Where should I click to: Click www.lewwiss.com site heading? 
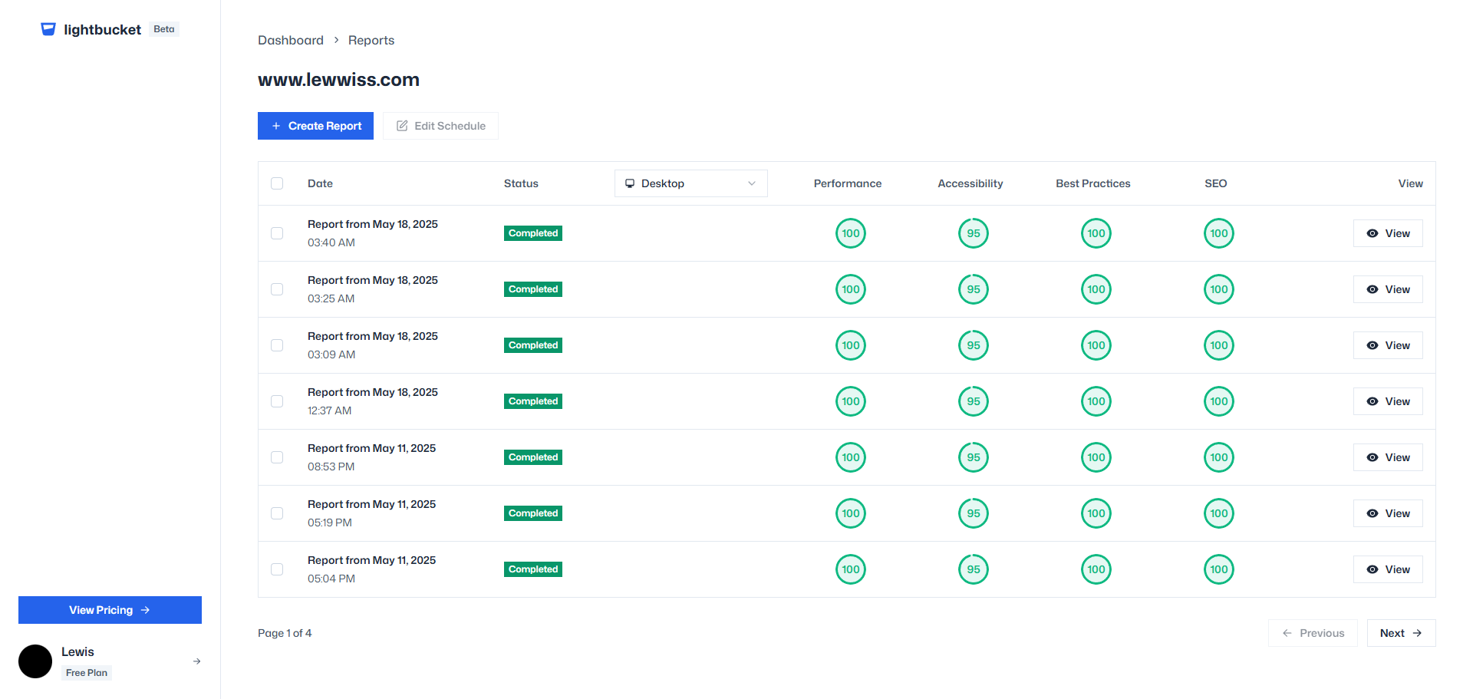point(338,80)
